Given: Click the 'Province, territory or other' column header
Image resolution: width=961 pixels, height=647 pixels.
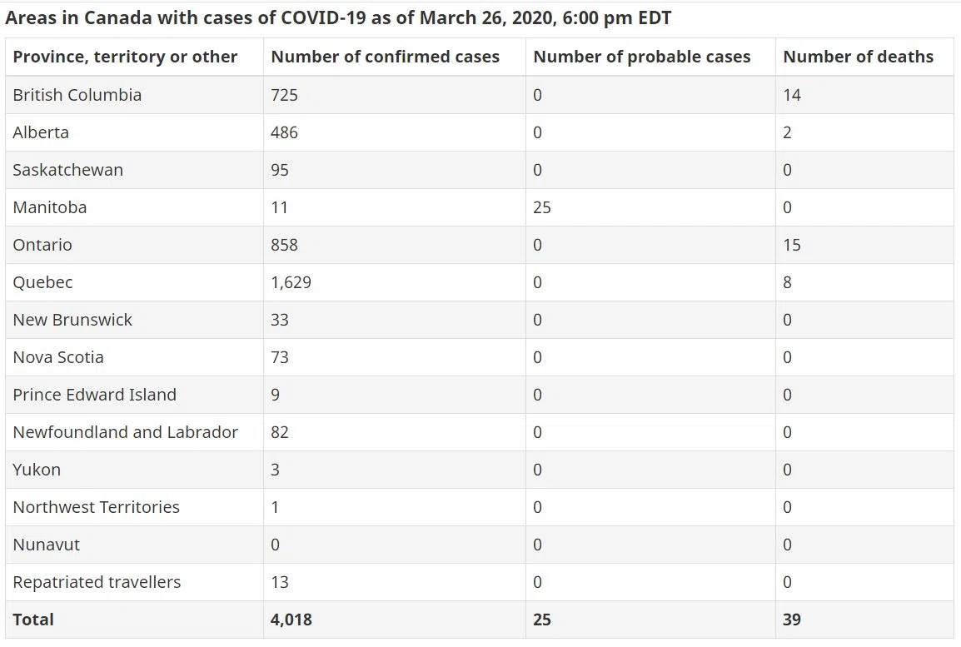Looking at the screenshot, I should pos(125,57).
